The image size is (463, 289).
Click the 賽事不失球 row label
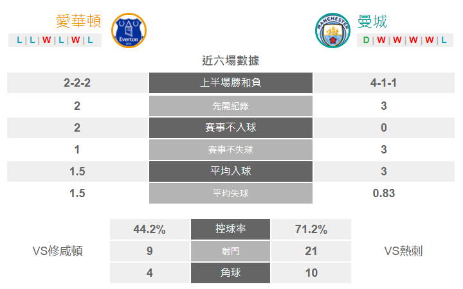pyautogui.click(x=231, y=150)
